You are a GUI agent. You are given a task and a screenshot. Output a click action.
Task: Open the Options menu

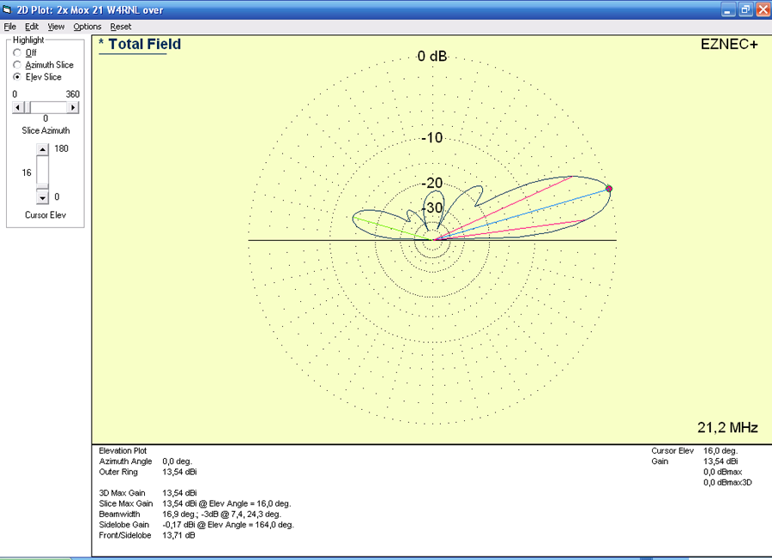pyautogui.click(x=87, y=27)
